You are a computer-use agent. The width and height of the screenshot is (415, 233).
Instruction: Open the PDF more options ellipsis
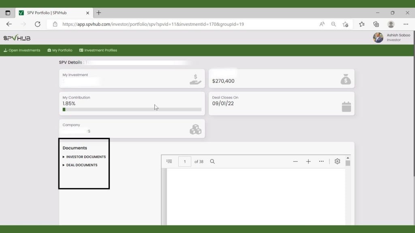[x=321, y=161]
